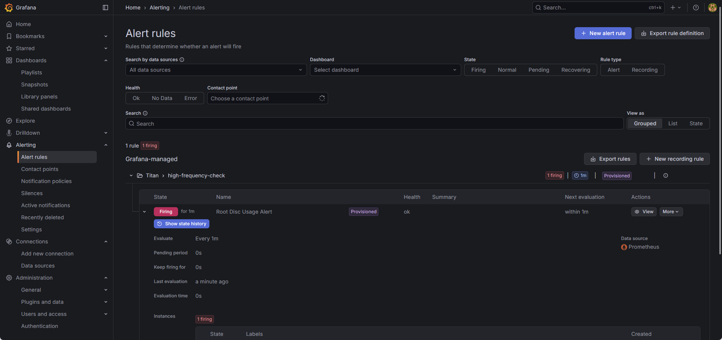Open the All data sources dropdown
Image resolution: width=722 pixels, height=340 pixels.
click(216, 70)
